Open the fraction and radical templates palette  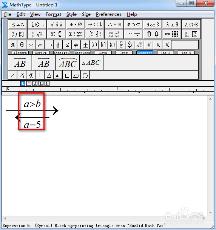37,34
